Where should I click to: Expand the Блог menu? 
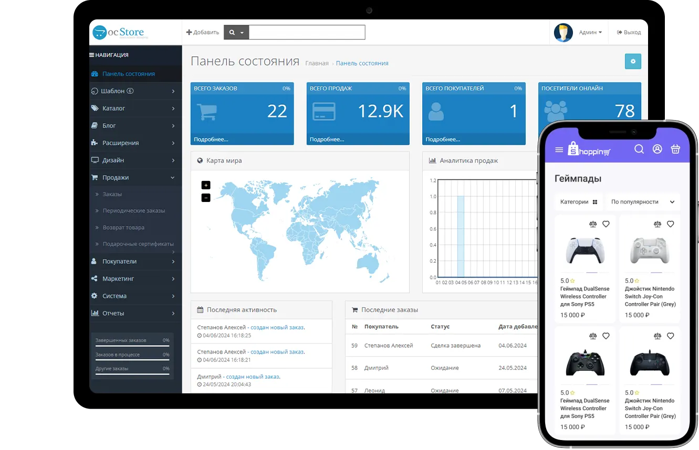(x=135, y=126)
